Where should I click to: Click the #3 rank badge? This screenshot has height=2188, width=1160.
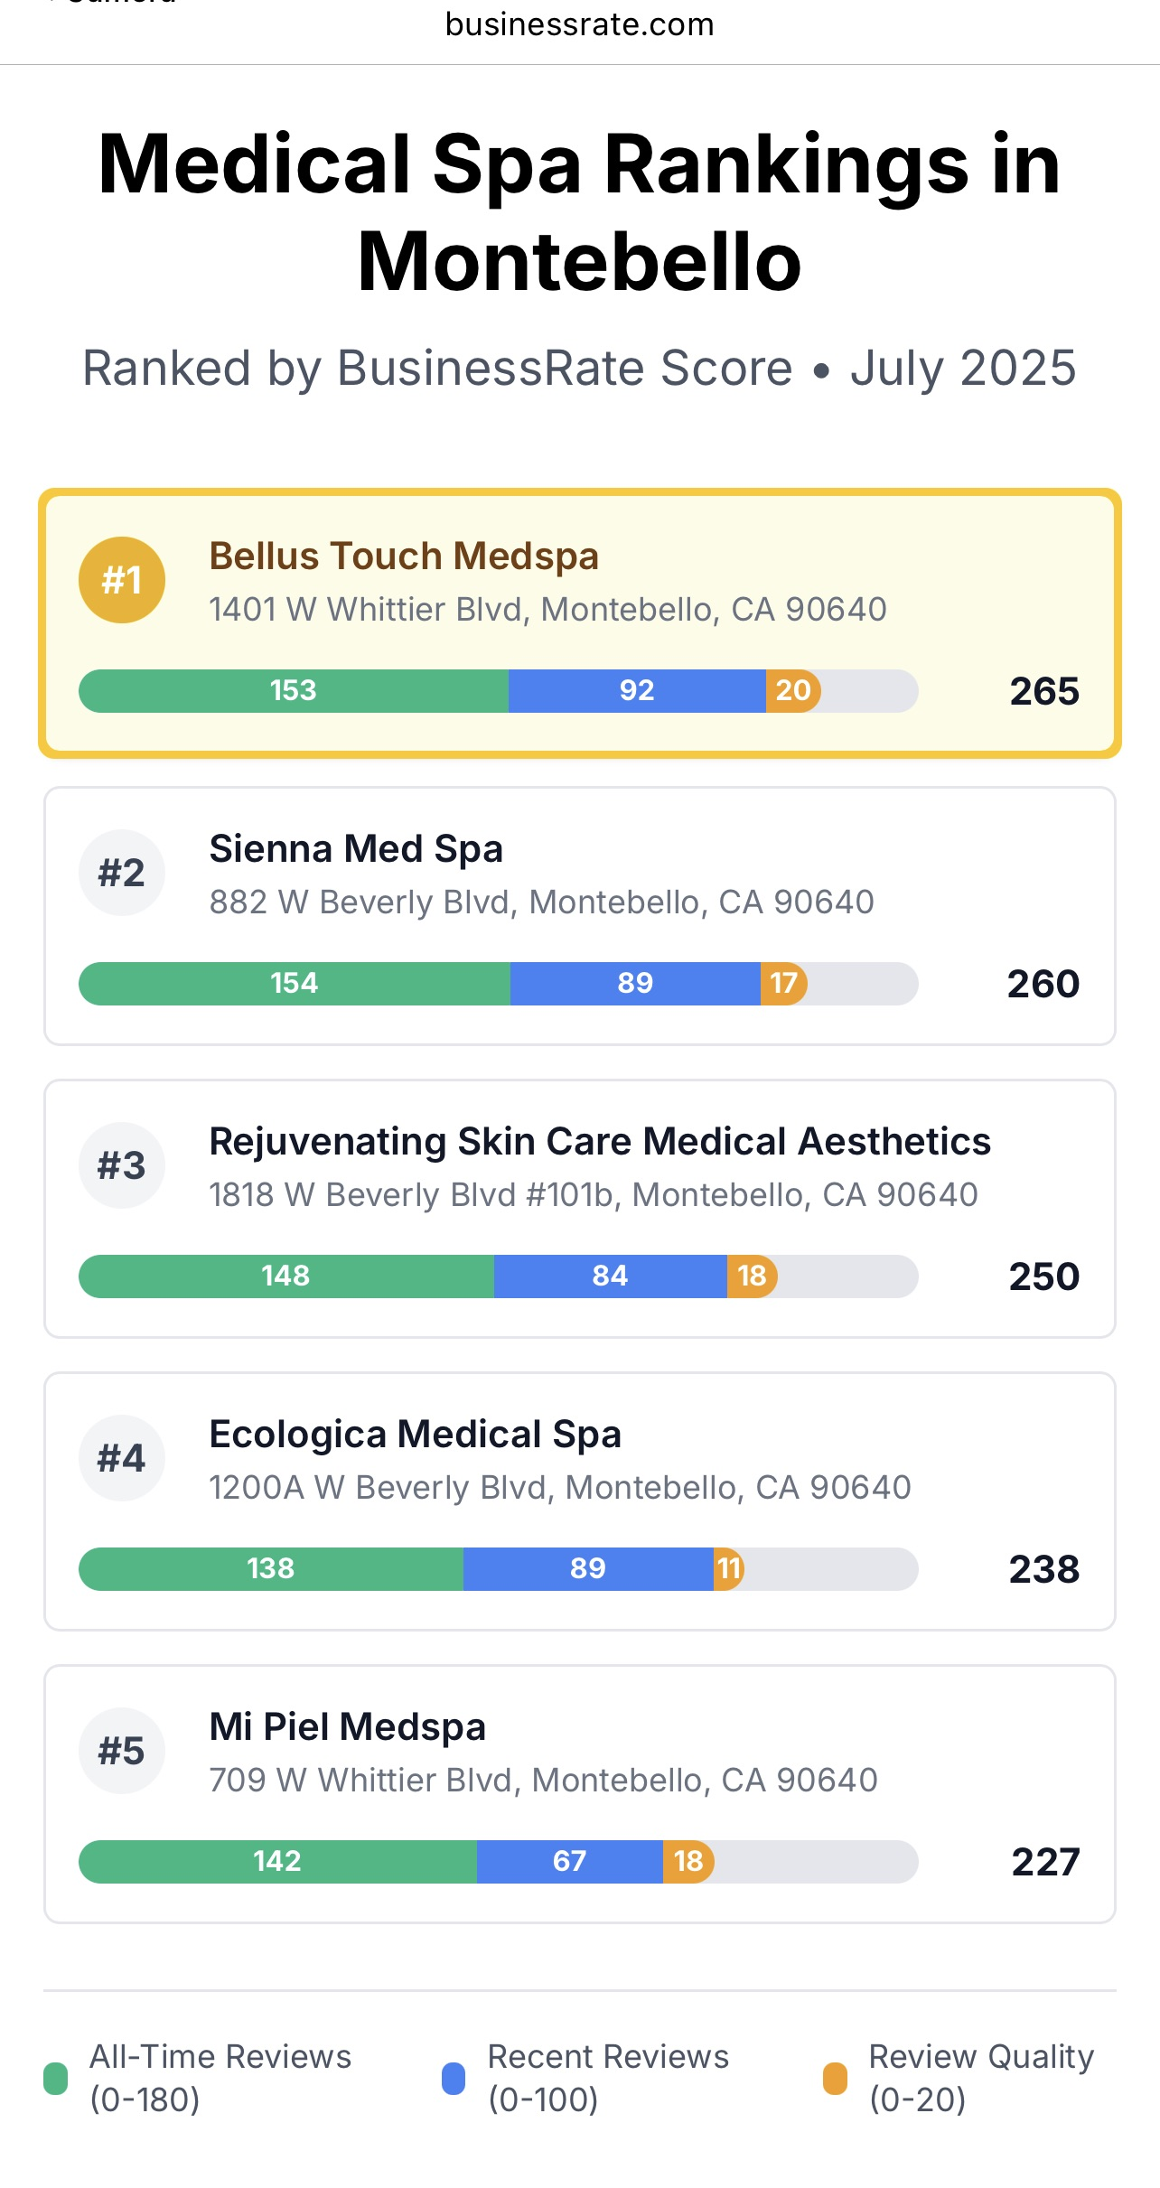coord(122,1165)
